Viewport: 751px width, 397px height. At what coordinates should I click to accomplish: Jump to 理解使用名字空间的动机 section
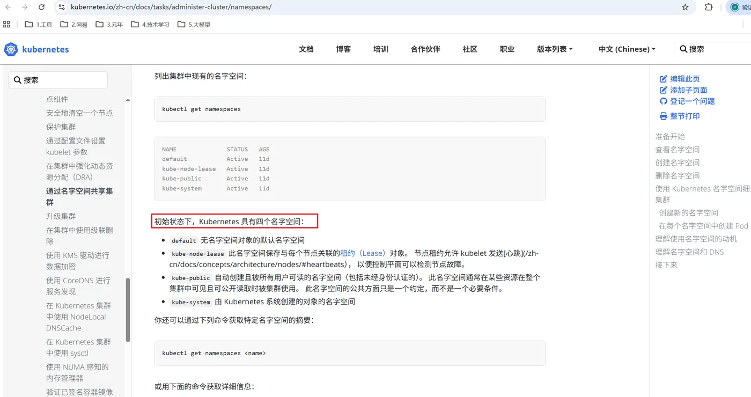pyautogui.click(x=696, y=239)
